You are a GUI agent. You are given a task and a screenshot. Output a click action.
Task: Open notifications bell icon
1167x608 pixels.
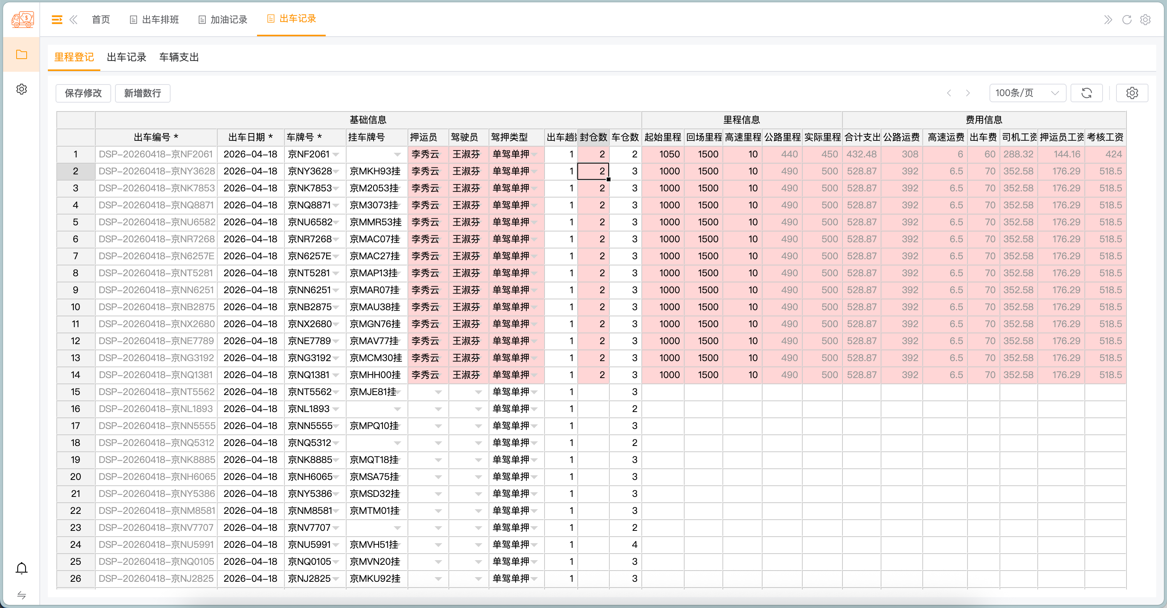point(21,568)
